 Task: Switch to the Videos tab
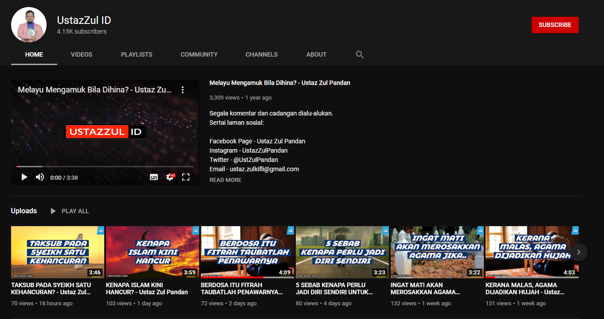coord(82,54)
